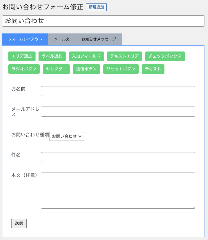Expand the お問い合わせ種類 dropdown

click(67, 136)
